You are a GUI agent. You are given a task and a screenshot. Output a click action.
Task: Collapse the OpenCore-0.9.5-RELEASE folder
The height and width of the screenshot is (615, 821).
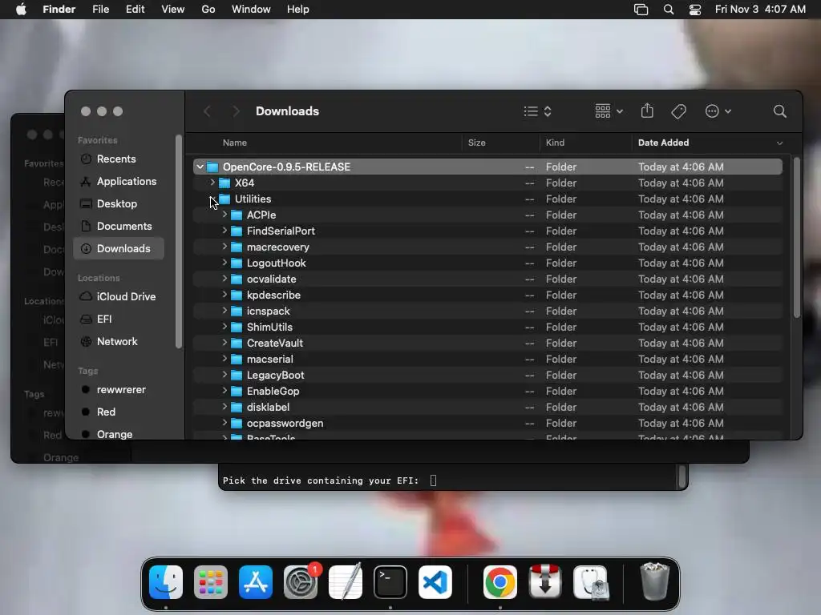pos(200,167)
